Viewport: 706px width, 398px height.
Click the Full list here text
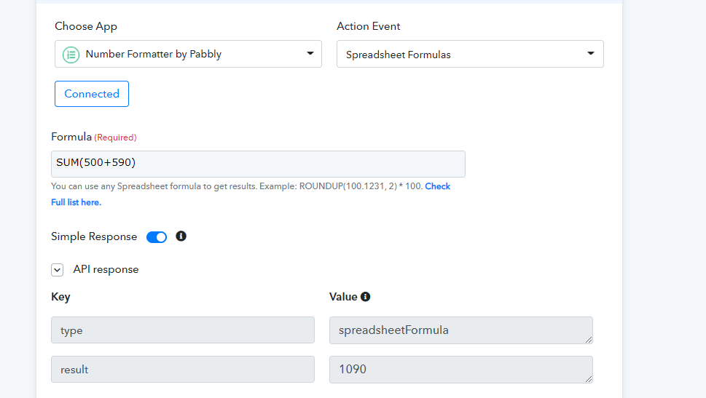tap(76, 202)
